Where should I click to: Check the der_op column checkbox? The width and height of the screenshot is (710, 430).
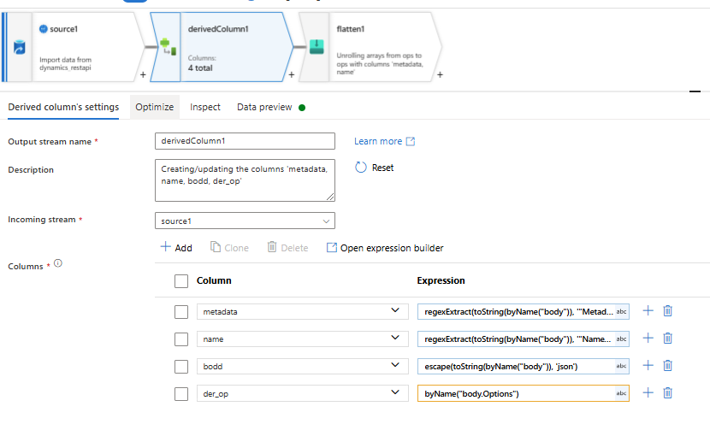point(181,394)
